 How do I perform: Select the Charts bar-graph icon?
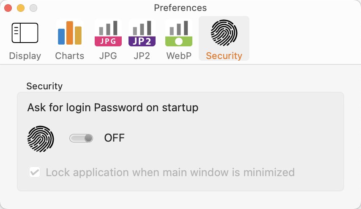click(x=69, y=33)
